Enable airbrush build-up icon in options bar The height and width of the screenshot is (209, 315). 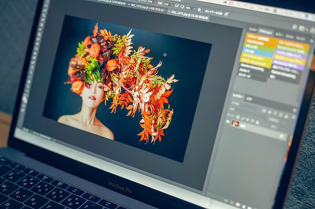point(177,6)
